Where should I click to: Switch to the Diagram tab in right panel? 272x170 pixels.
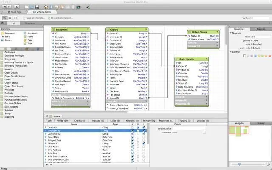click(261, 29)
